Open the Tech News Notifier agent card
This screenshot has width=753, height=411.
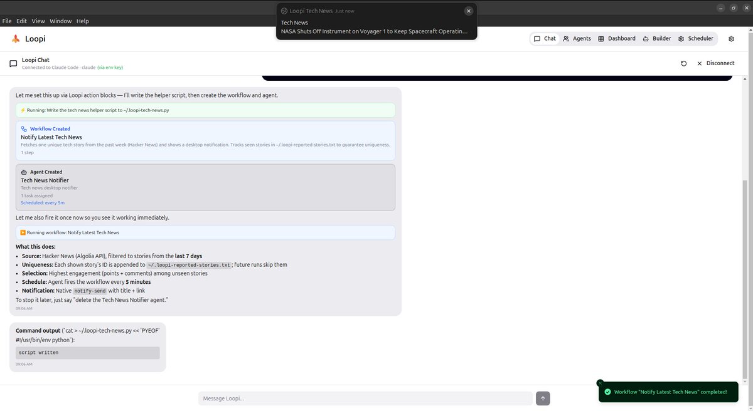(x=206, y=187)
